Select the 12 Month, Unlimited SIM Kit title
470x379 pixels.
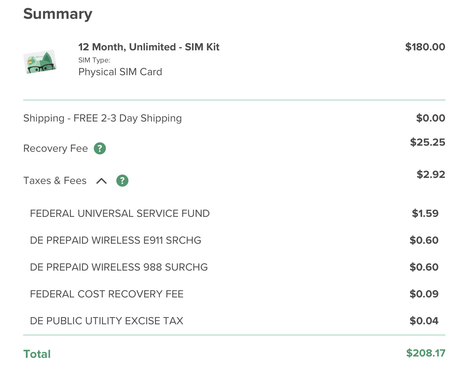tap(149, 47)
